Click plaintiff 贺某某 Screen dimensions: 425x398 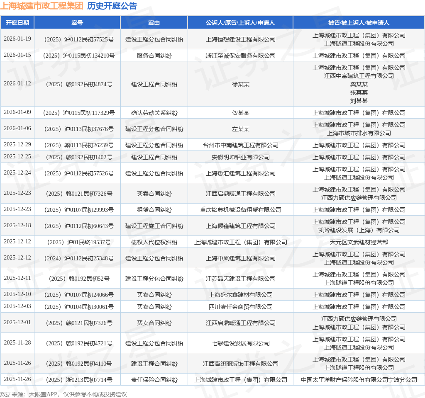[240, 113]
